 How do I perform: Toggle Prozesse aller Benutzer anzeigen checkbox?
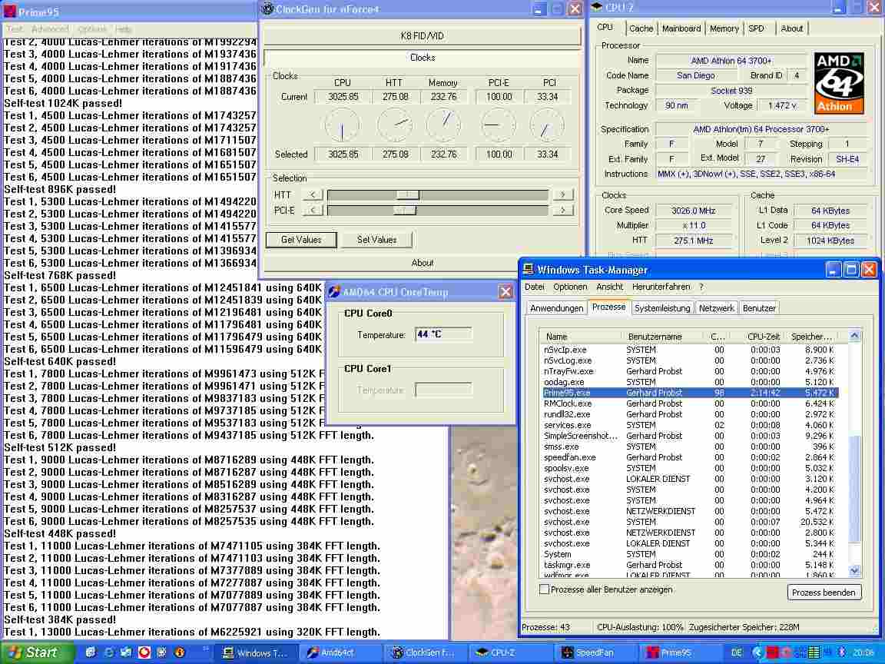pyautogui.click(x=544, y=589)
